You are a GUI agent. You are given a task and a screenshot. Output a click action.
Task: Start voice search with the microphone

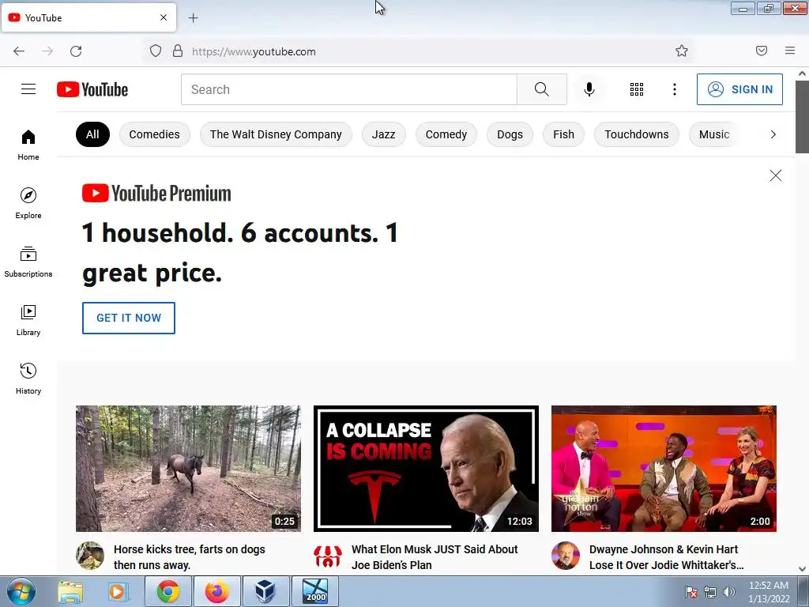point(589,89)
